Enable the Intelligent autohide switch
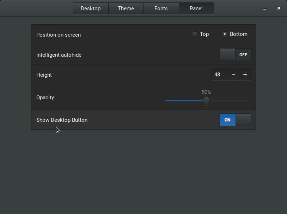The height and width of the screenshot is (214, 287). (235, 55)
